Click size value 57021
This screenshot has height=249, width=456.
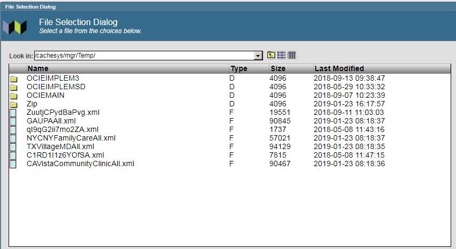280,138
